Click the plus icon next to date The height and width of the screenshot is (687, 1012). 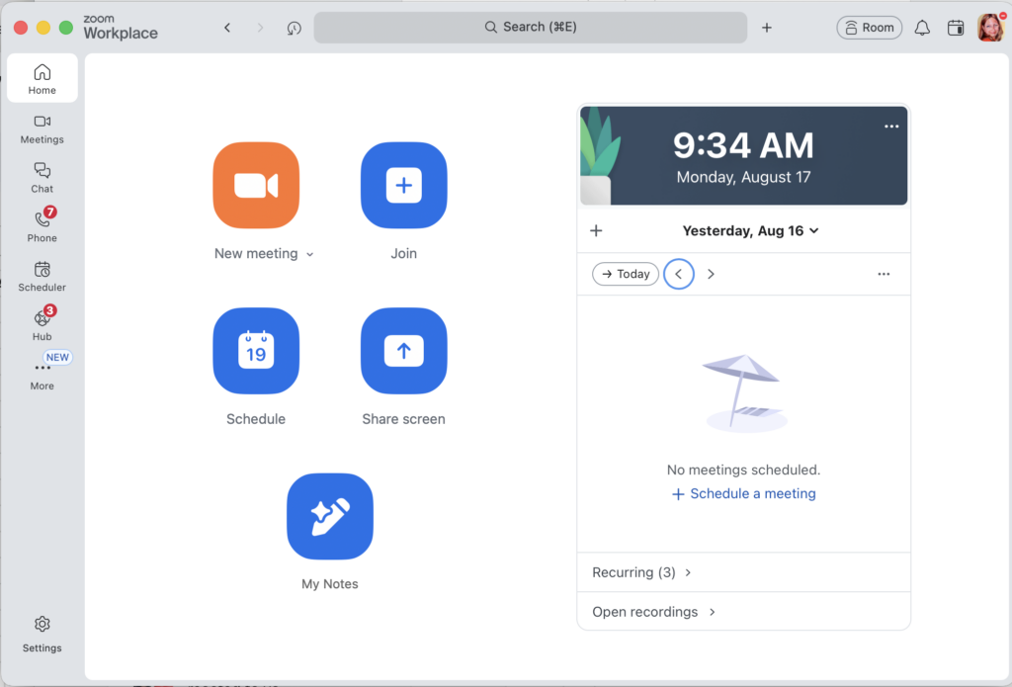596,230
